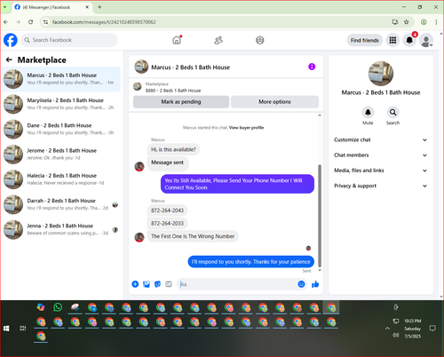Open the Friends icon in top navigation
Viewport: 444px width, 357px height.
(218, 40)
